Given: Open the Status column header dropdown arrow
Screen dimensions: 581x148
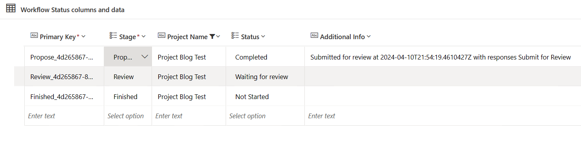Looking at the screenshot, I should coord(263,36).
